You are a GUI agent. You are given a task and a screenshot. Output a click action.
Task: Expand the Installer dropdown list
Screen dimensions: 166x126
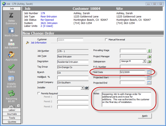click(x=82, y=88)
